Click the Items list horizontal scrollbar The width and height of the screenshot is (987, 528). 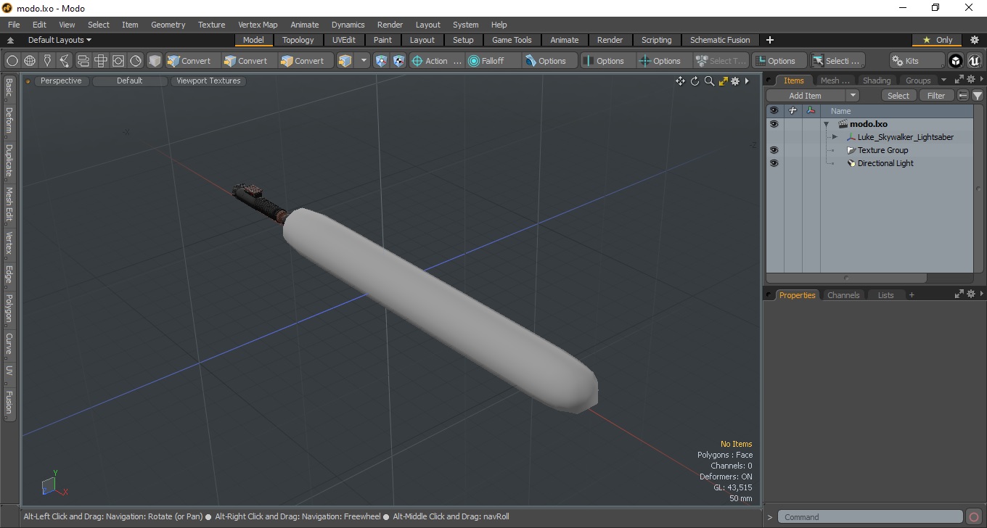tap(846, 278)
